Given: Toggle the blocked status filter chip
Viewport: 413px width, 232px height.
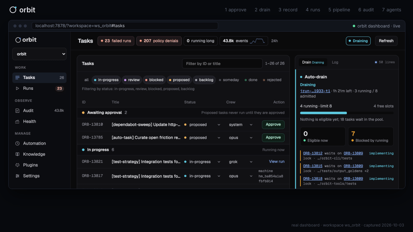Looking at the screenshot, I should tap(154, 80).
